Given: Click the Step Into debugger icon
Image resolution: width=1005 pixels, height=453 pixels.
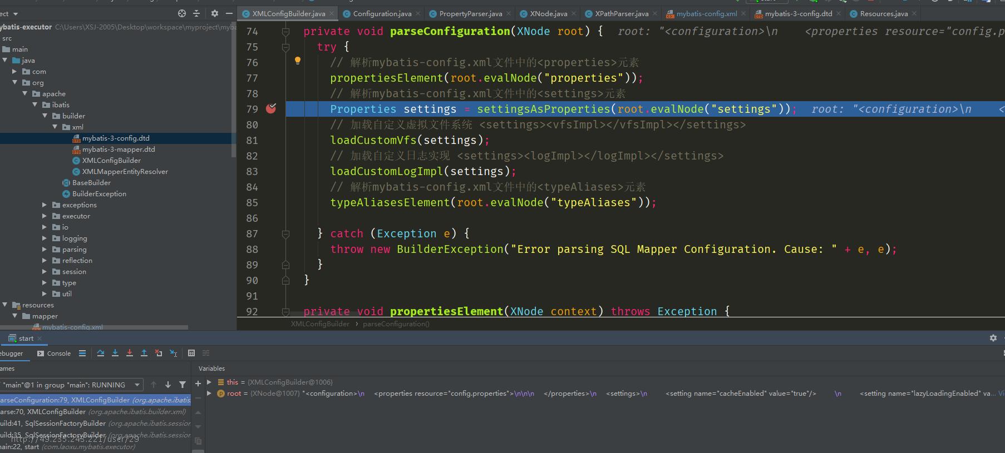Looking at the screenshot, I should pyautogui.click(x=115, y=353).
